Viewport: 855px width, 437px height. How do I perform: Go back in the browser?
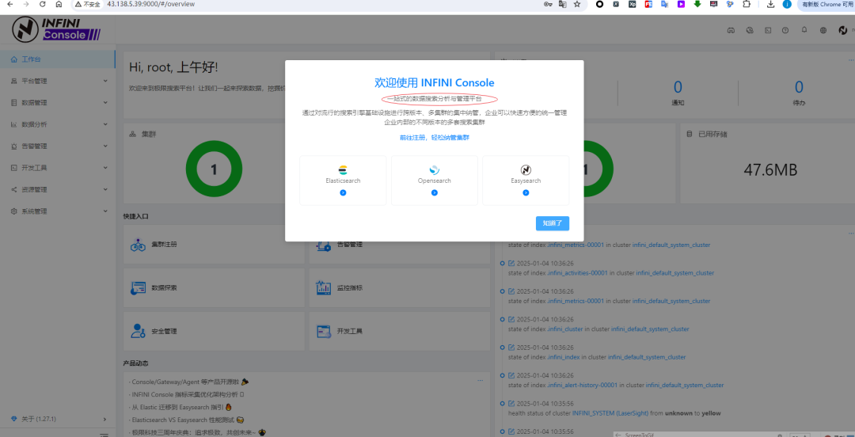9,4
